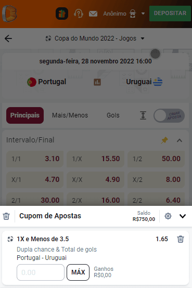Minimize the Cupom de Apostas panel
The image size is (192, 288).
click(183, 216)
